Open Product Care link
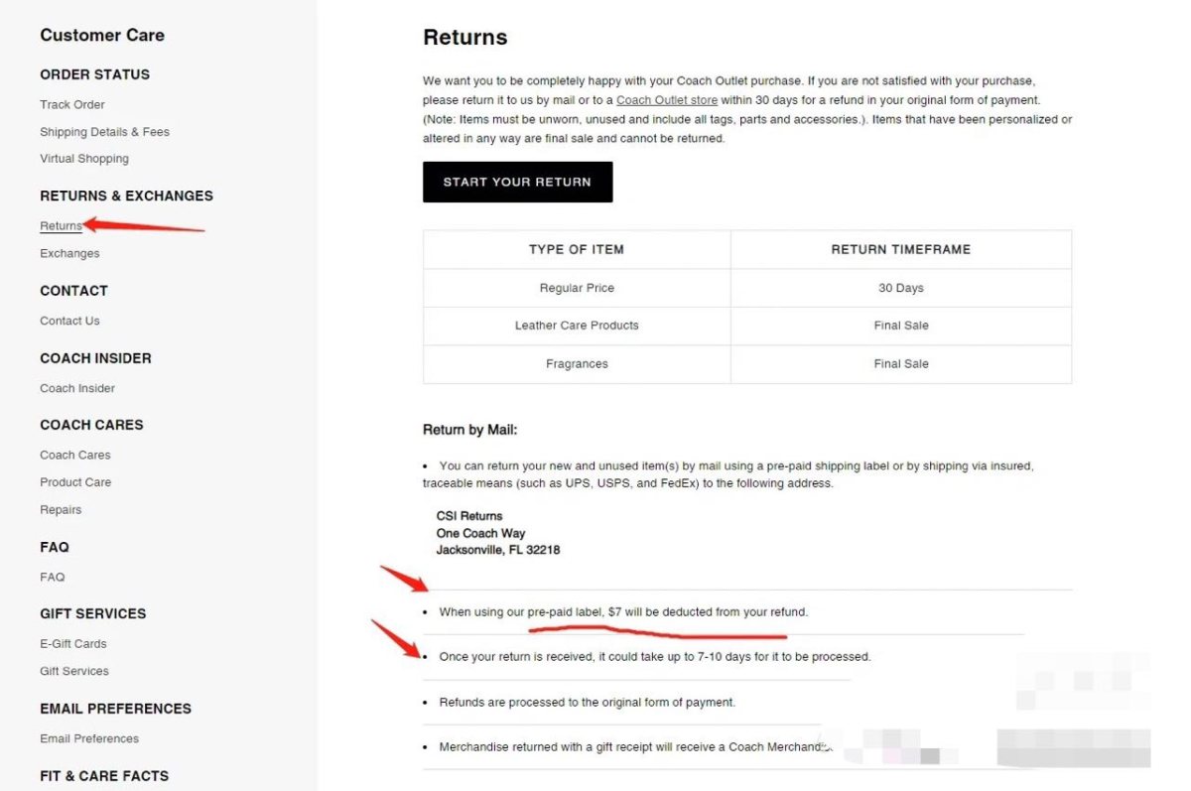The height and width of the screenshot is (791, 1191). coord(75,482)
